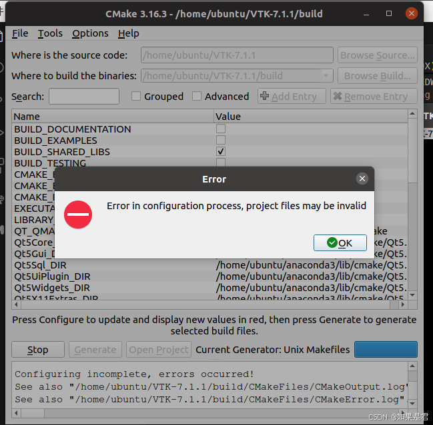Screen dimensions: 433x425
Task: Click cache list scroll down arrow
Action: [412, 295]
